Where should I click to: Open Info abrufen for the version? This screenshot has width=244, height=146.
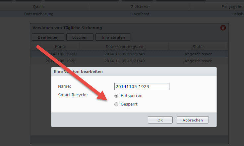pos(113,37)
